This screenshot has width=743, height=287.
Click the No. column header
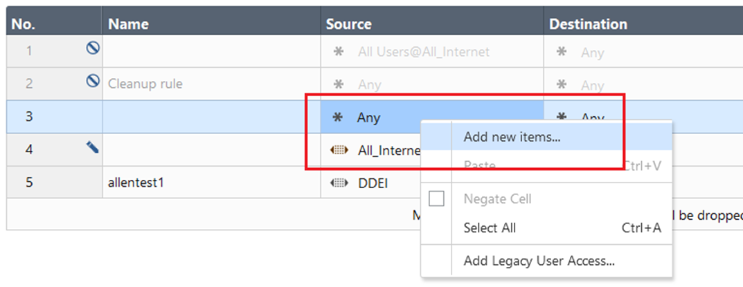tap(23, 24)
